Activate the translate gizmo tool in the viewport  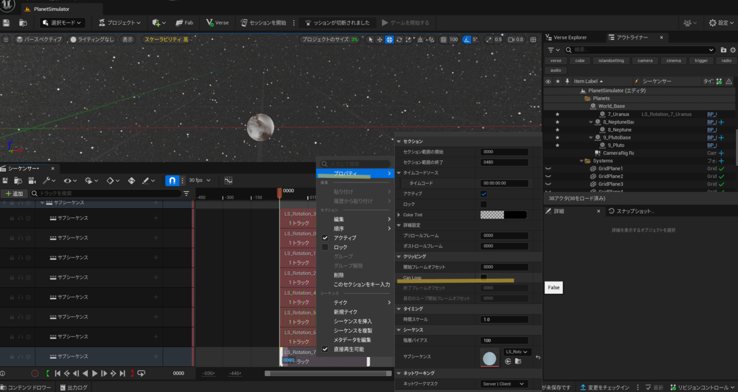380,39
